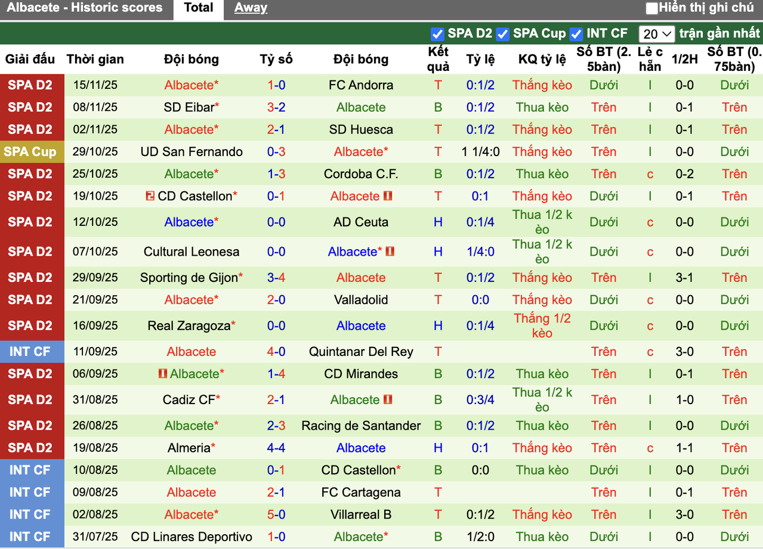Click the 4-4 score of Almeria match
Image resolution: width=763 pixels, height=549 pixels.
coord(276,448)
